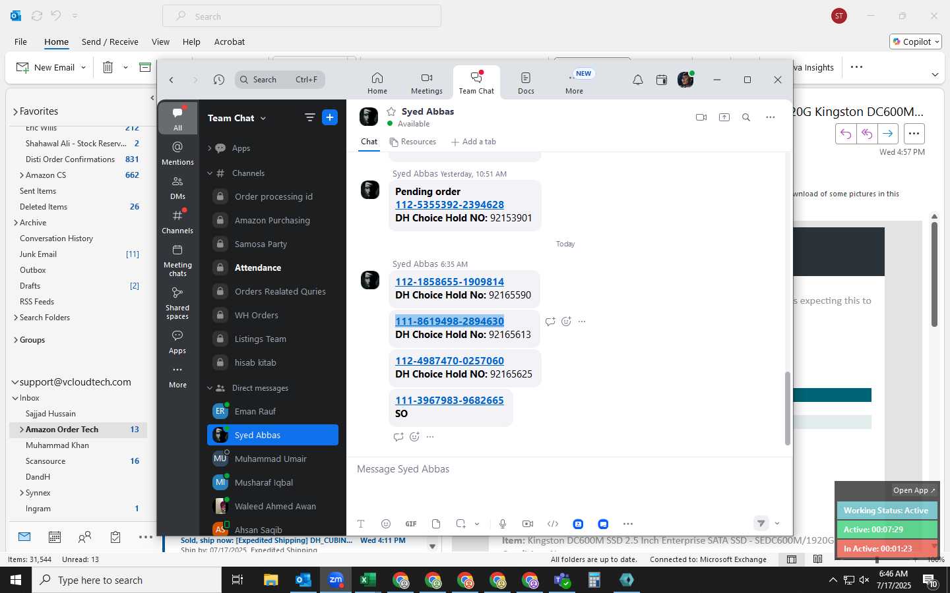Click Copilot button in Outlook

916,42
